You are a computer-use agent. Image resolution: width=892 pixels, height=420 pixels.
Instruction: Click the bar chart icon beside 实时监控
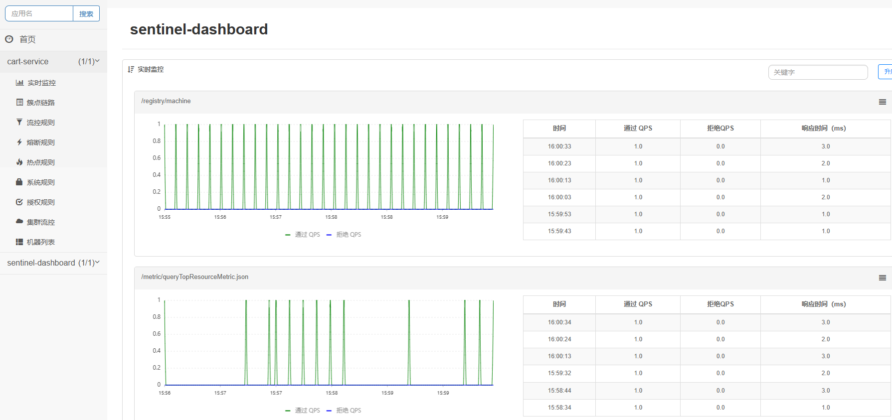[x=19, y=83]
